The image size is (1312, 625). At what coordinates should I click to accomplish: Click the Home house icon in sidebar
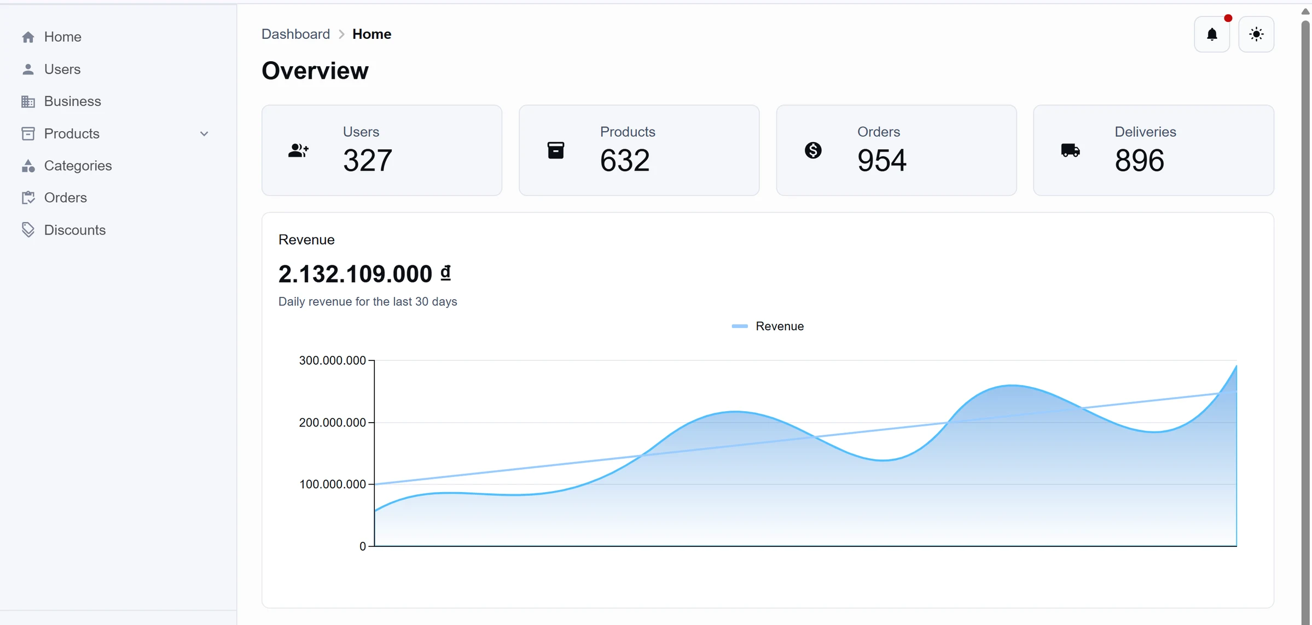(28, 37)
